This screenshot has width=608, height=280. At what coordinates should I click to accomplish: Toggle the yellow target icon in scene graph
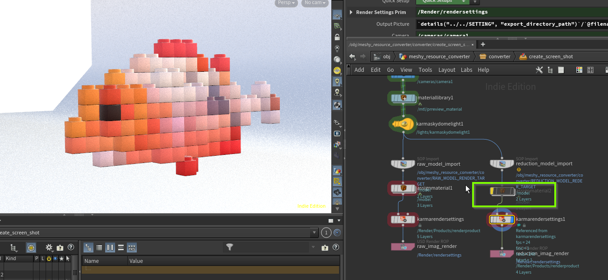pyautogui.click(x=31, y=247)
